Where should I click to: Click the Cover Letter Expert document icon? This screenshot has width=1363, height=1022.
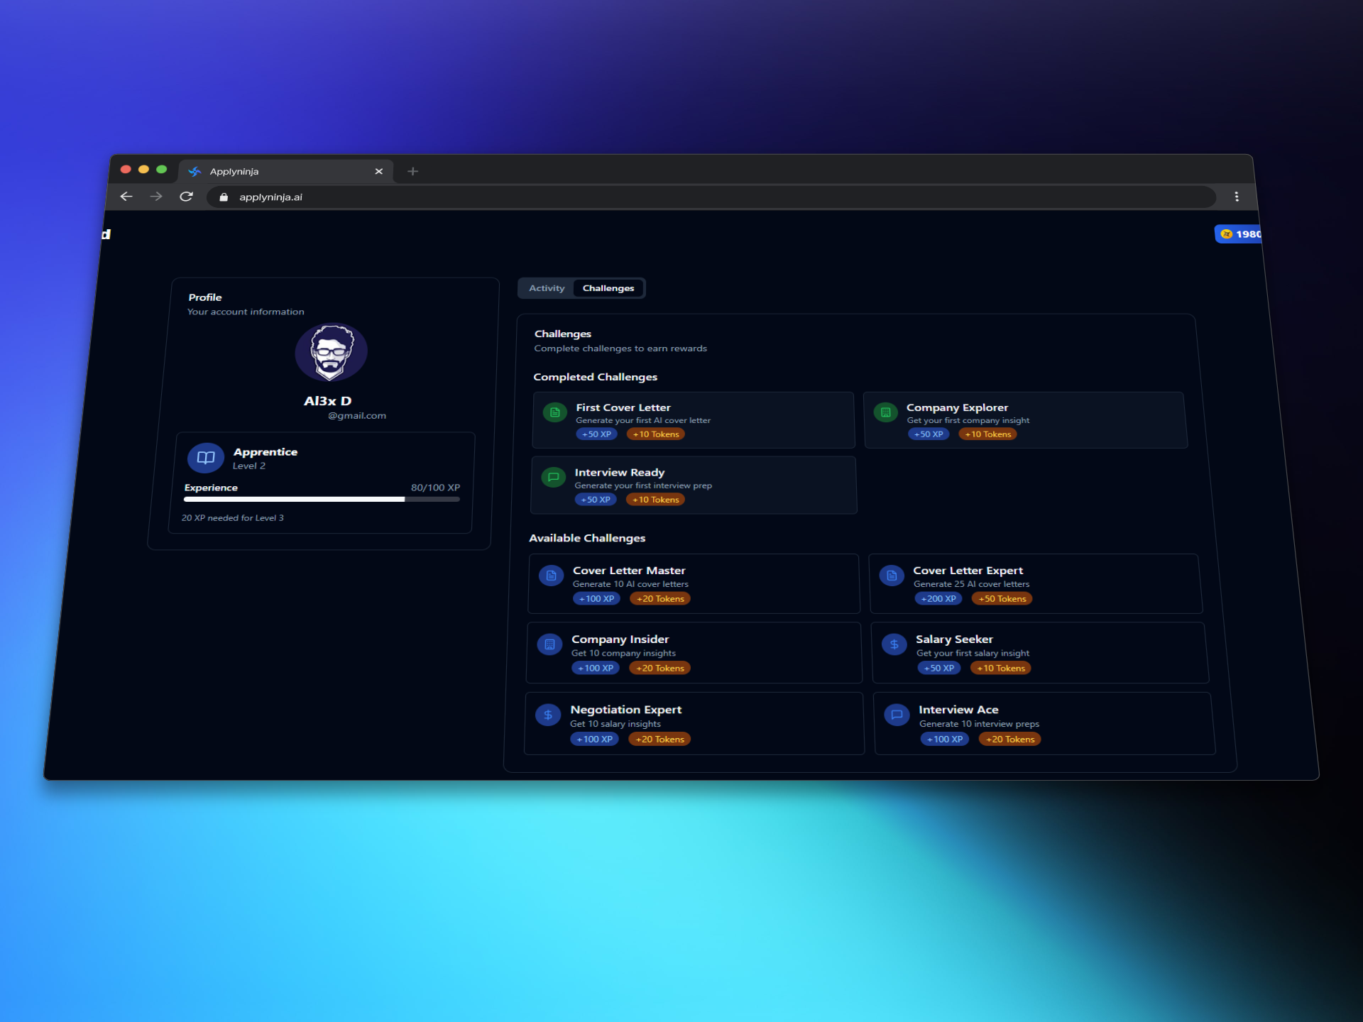pyautogui.click(x=892, y=576)
